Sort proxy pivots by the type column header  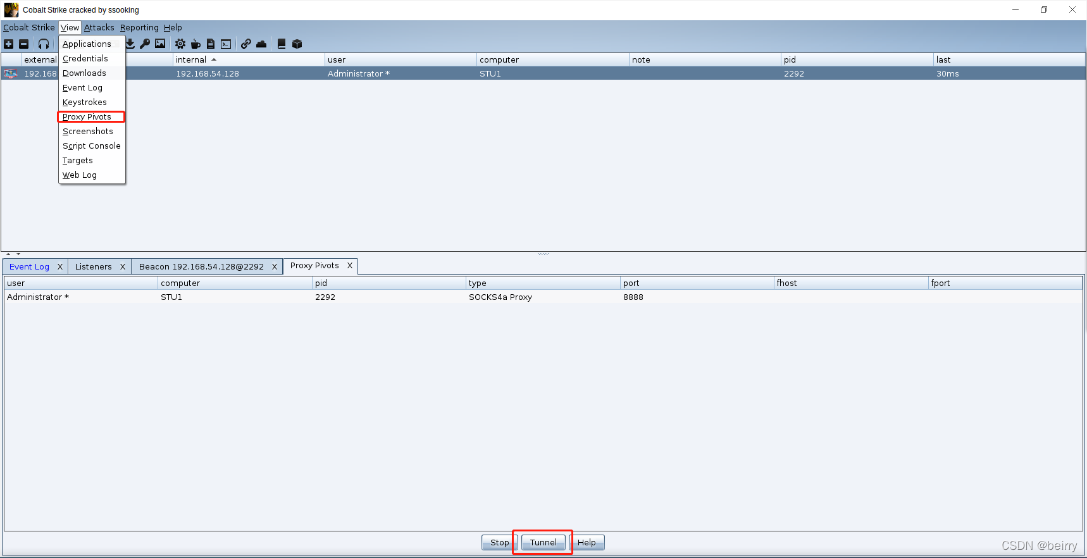(543, 283)
